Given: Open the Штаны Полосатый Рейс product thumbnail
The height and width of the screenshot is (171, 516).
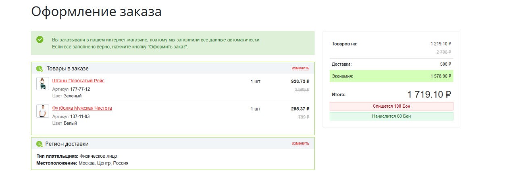Looking at the screenshot, I should 43,84.
